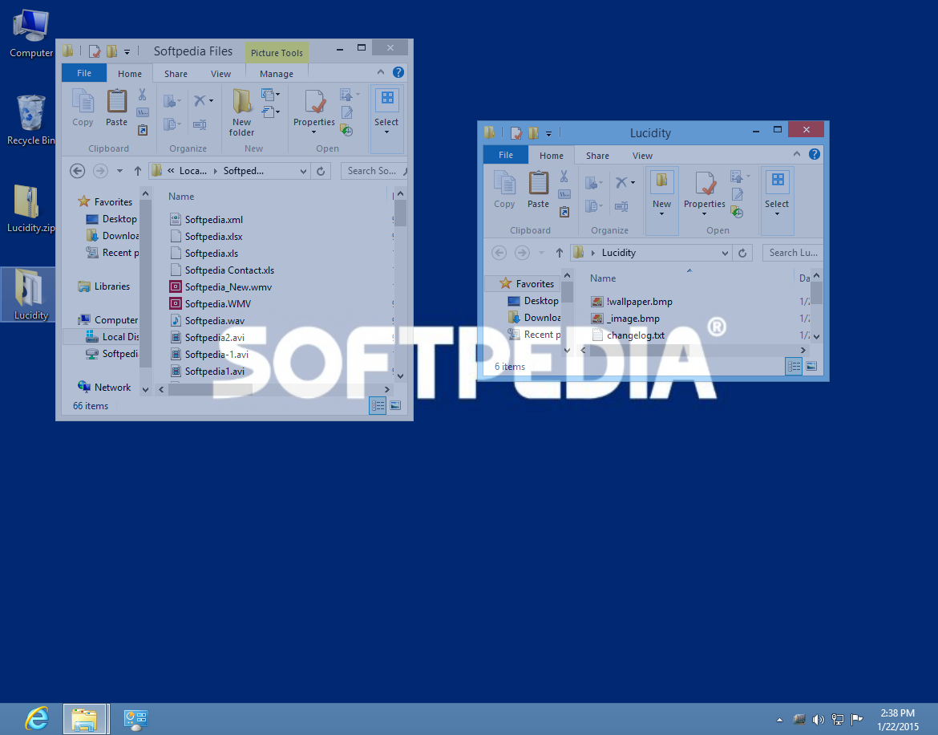The height and width of the screenshot is (735, 938).
Task: Click Copy in Lucidity window ribbon
Action: coord(504,190)
